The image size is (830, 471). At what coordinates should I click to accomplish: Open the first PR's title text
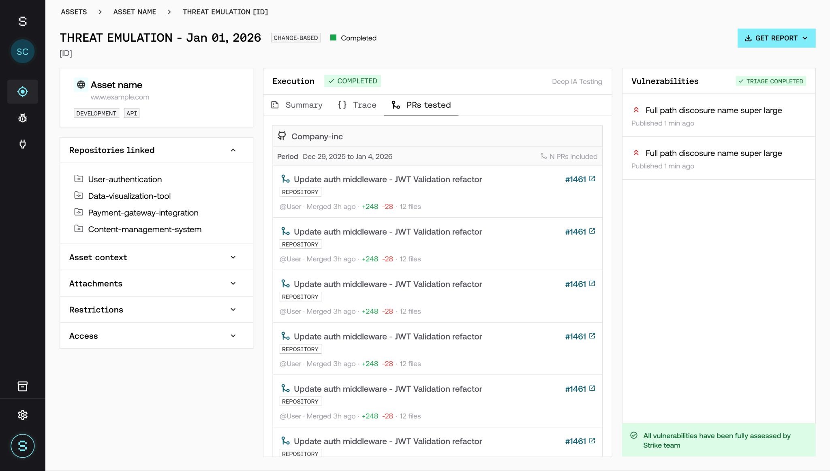tap(388, 179)
